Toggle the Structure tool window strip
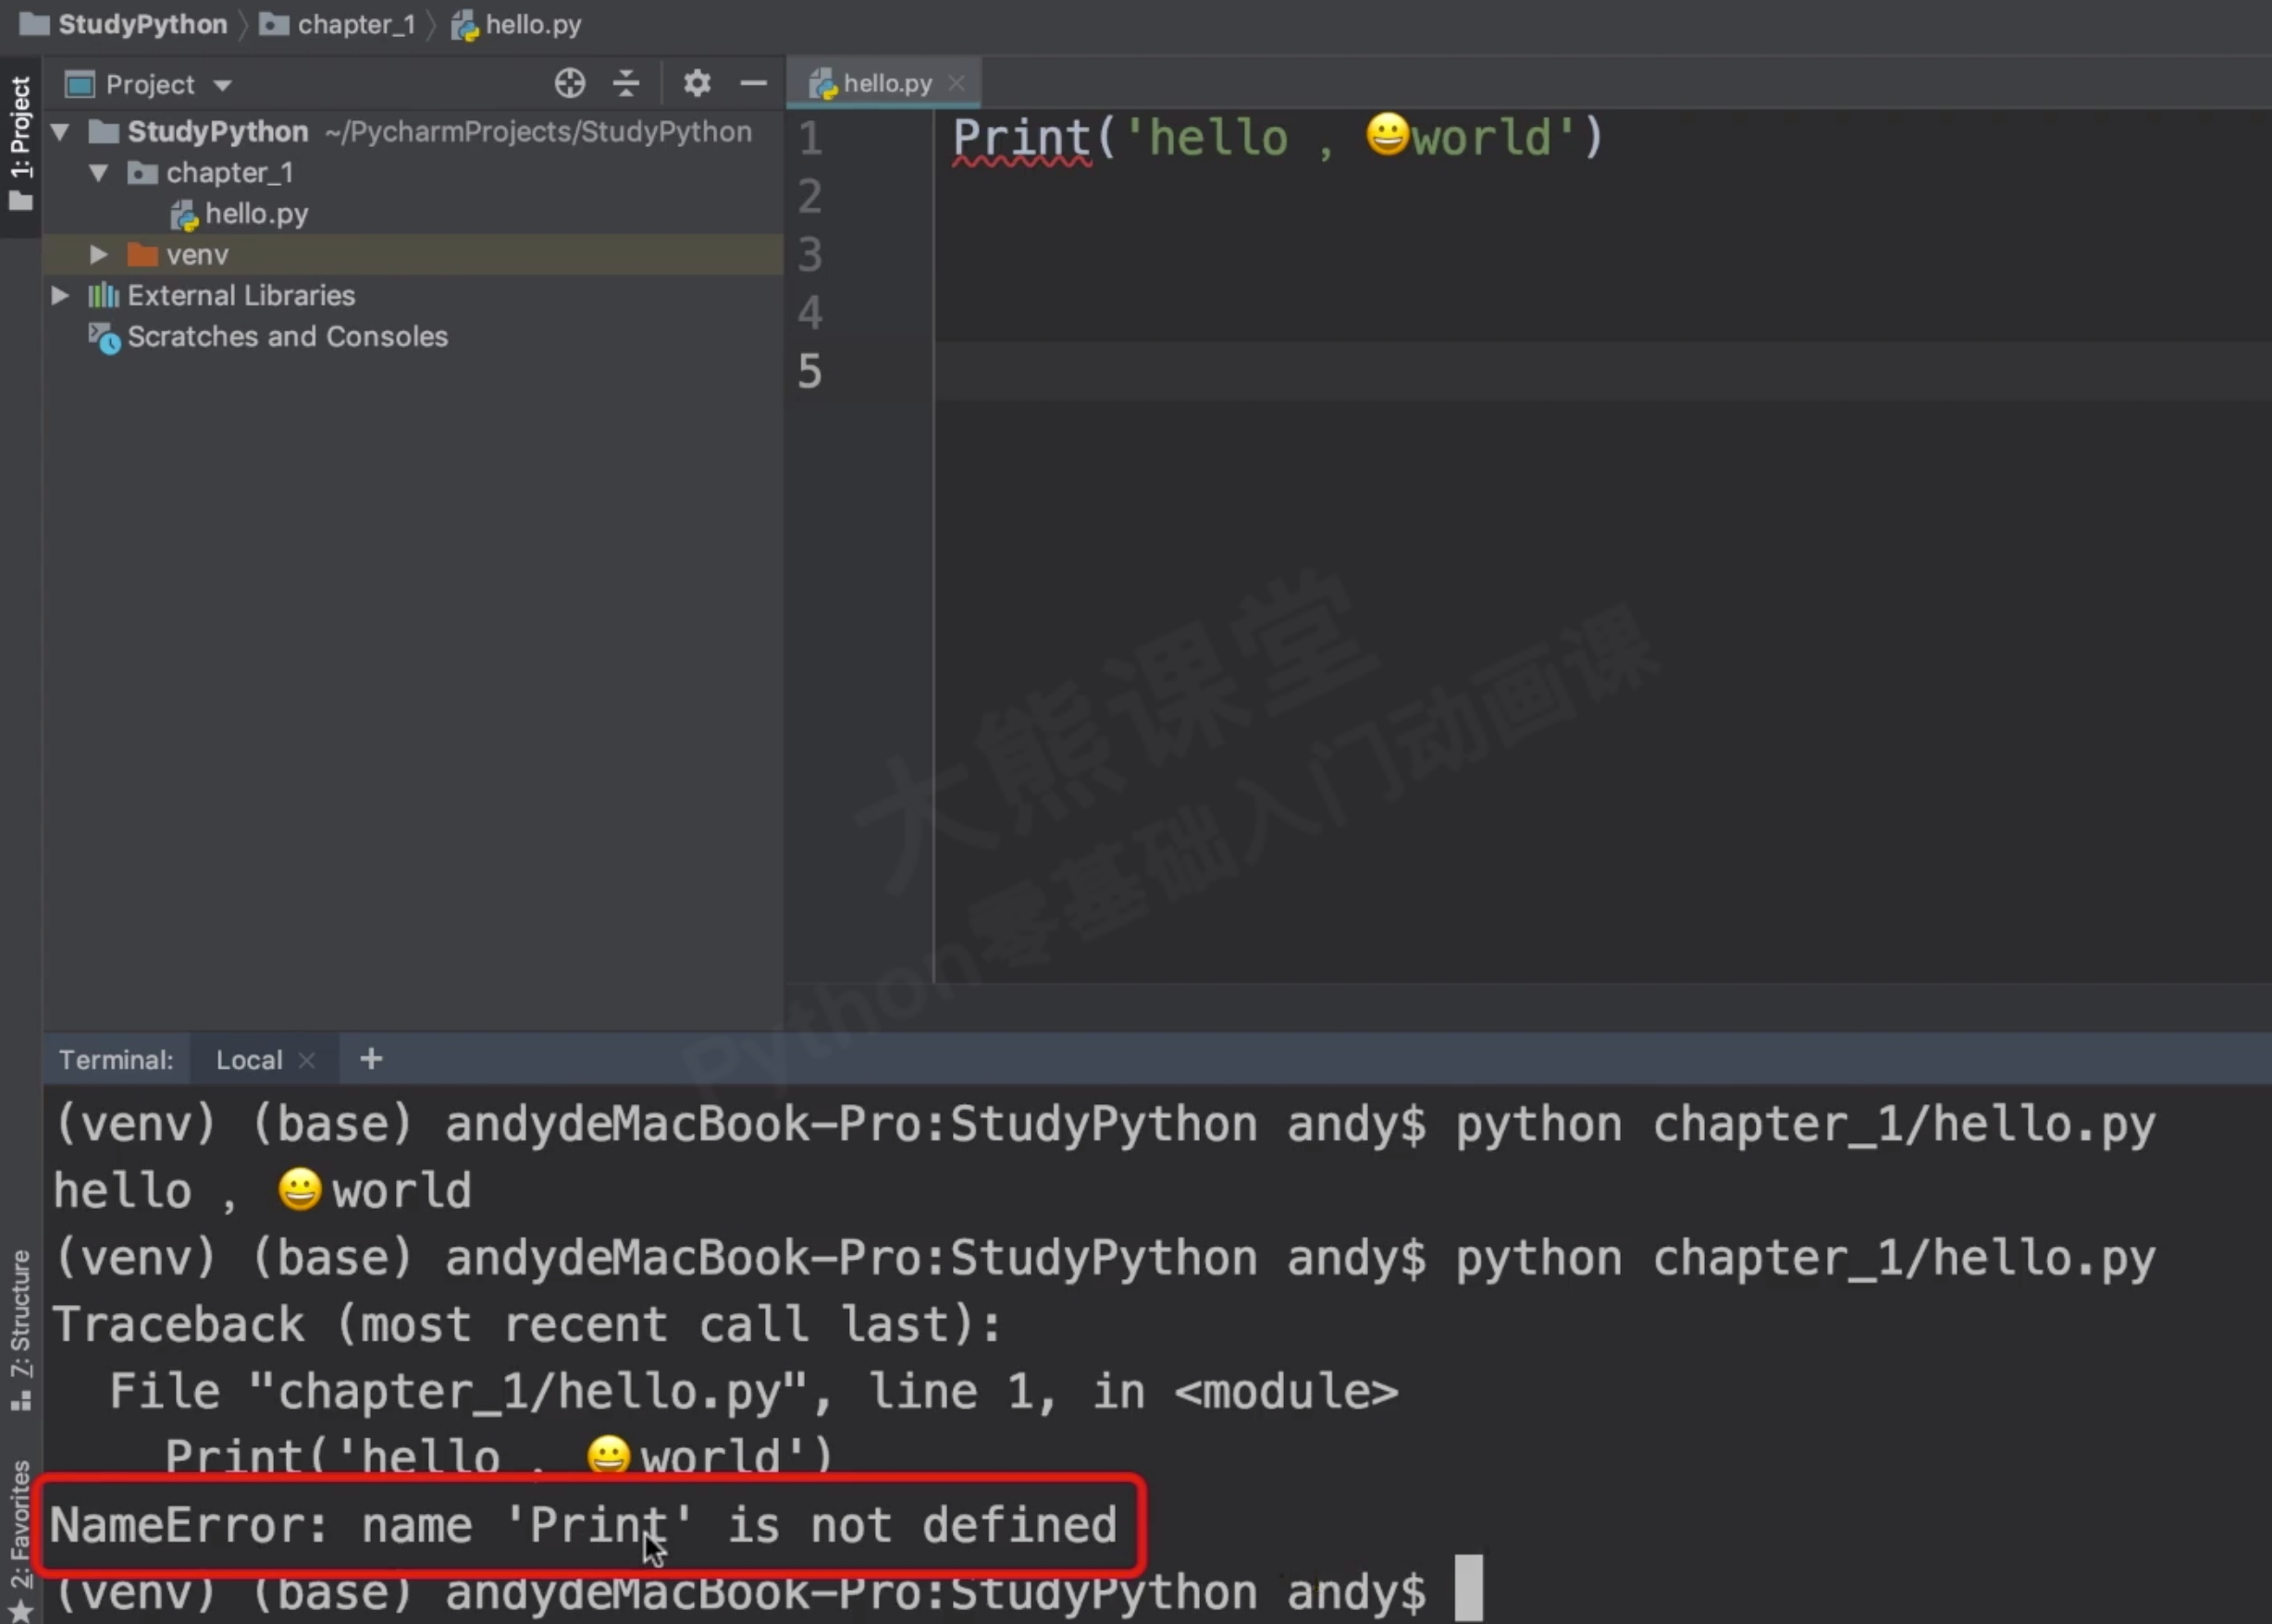Viewport: 2272px width, 1624px height. [20, 1328]
